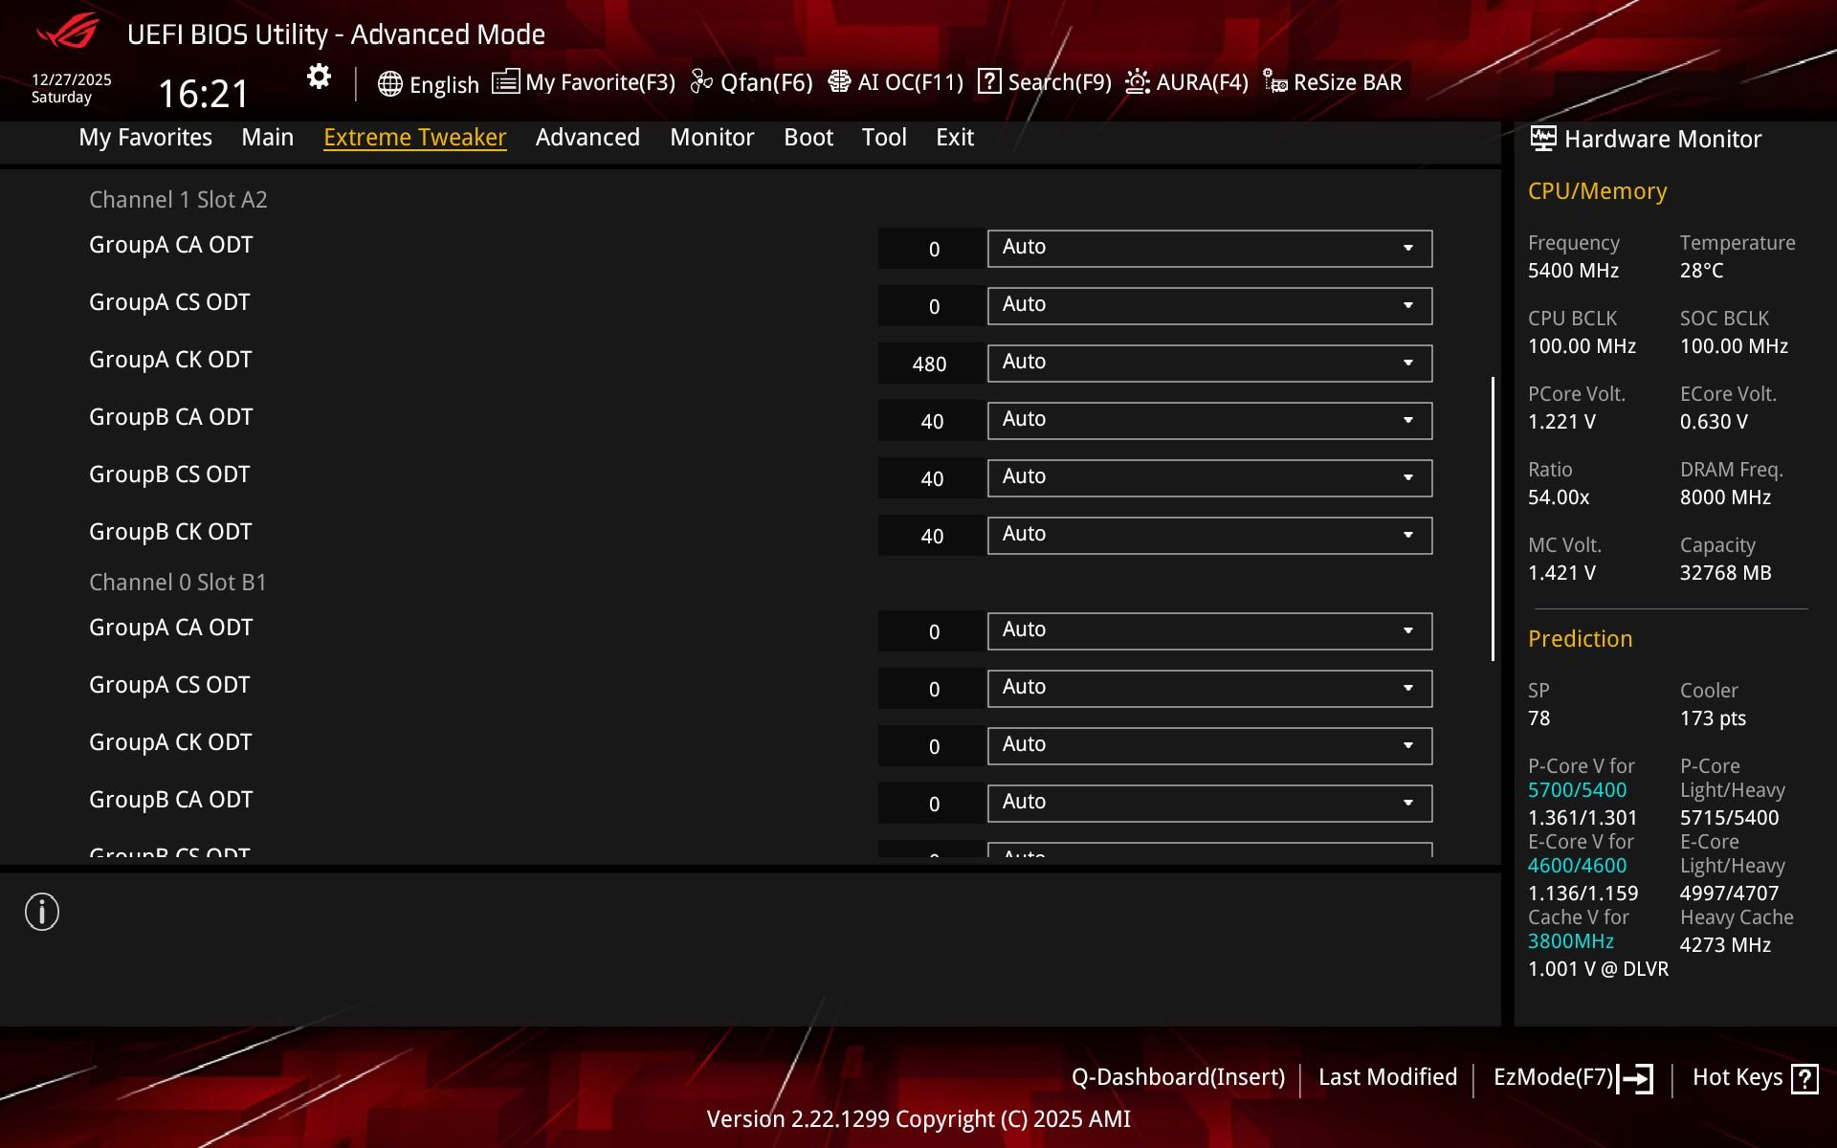
Task: Click the Hot Keys question mark icon
Action: point(1804,1079)
